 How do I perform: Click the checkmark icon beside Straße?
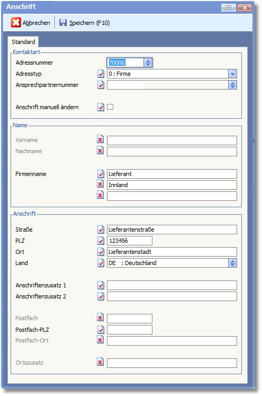pos(101,230)
